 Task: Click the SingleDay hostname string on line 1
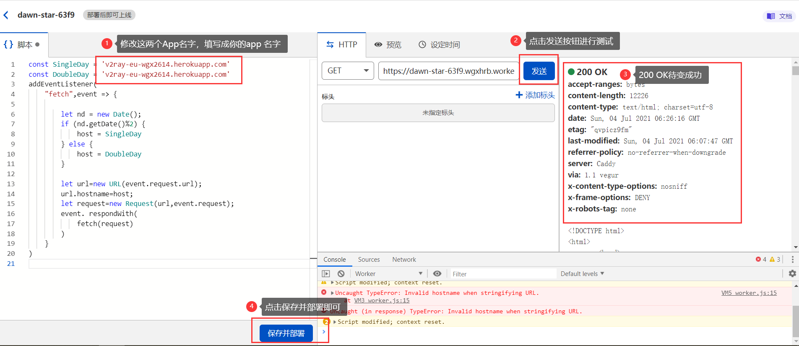(x=165, y=64)
